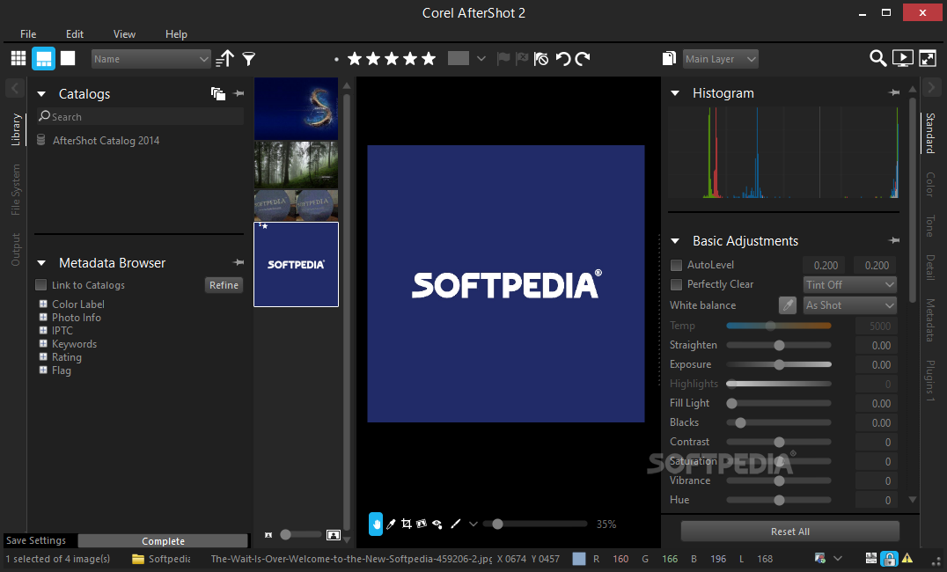Set the pick flag icon
The height and width of the screenshot is (572, 947).
[503, 59]
